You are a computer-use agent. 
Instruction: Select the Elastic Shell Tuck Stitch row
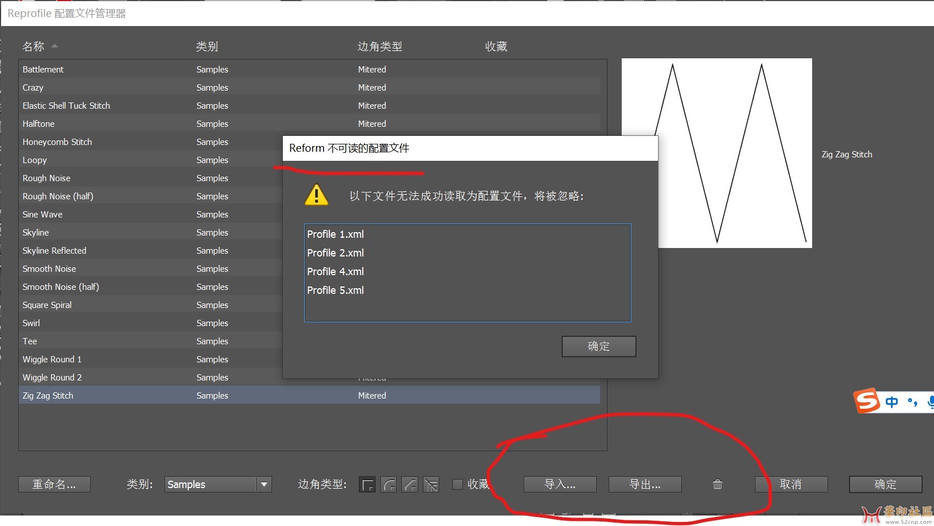[x=309, y=105]
